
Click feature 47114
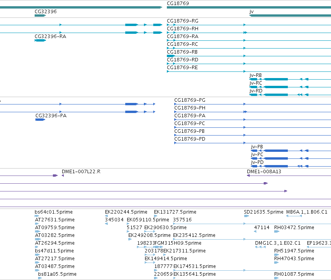coord(262,228)
